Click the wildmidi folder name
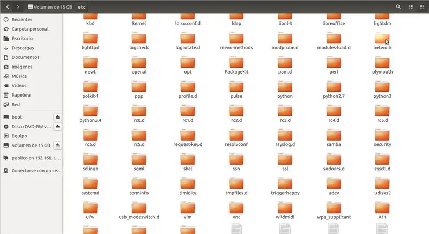429x234 pixels. pos(285,217)
